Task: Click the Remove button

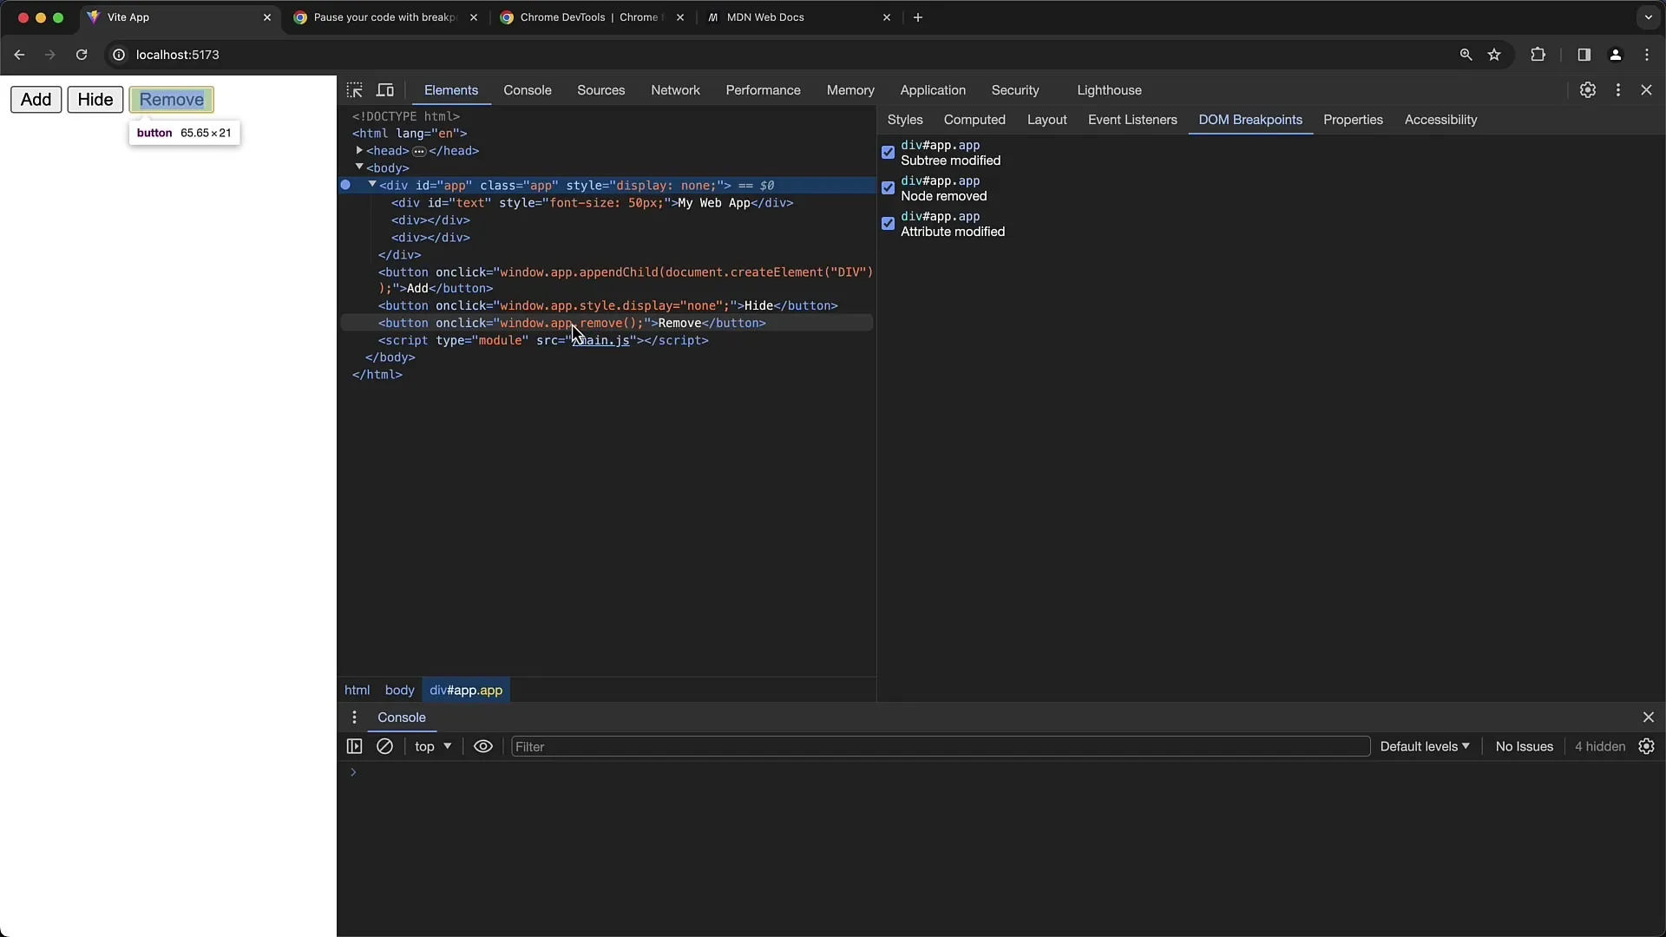Action: (x=170, y=98)
